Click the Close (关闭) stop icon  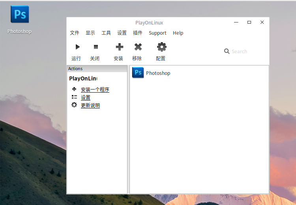96,47
